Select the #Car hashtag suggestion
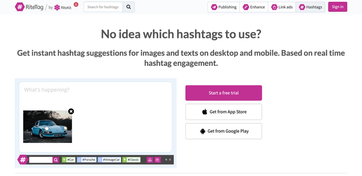The image size is (362, 176). click(69, 160)
